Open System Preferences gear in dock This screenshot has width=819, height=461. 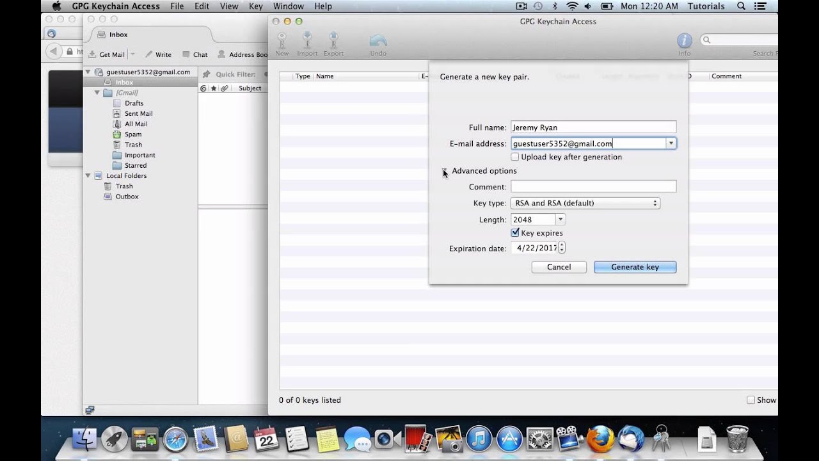pyautogui.click(x=539, y=439)
